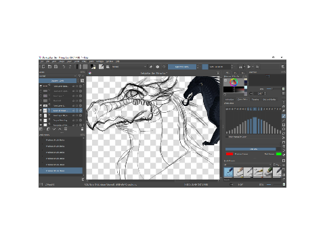325x243 pixels.
Task: Select the Rectangle tool in toolbox
Action: (284, 125)
